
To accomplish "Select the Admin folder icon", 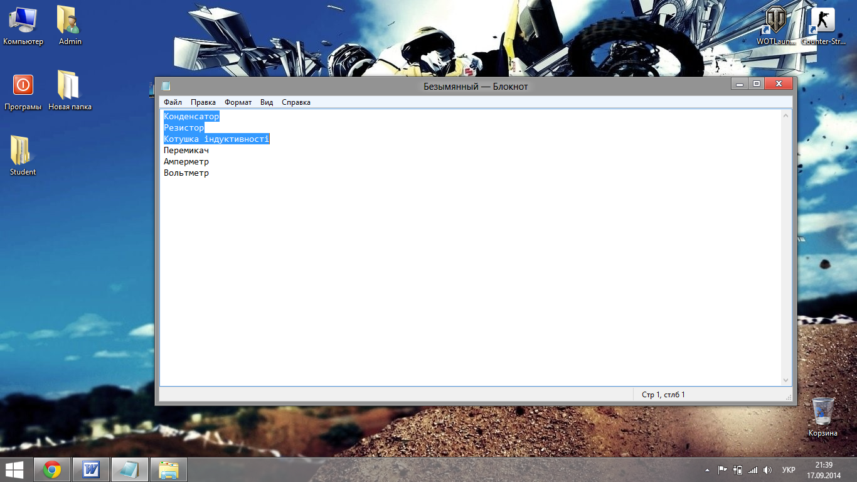I will [x=70, y=26].
